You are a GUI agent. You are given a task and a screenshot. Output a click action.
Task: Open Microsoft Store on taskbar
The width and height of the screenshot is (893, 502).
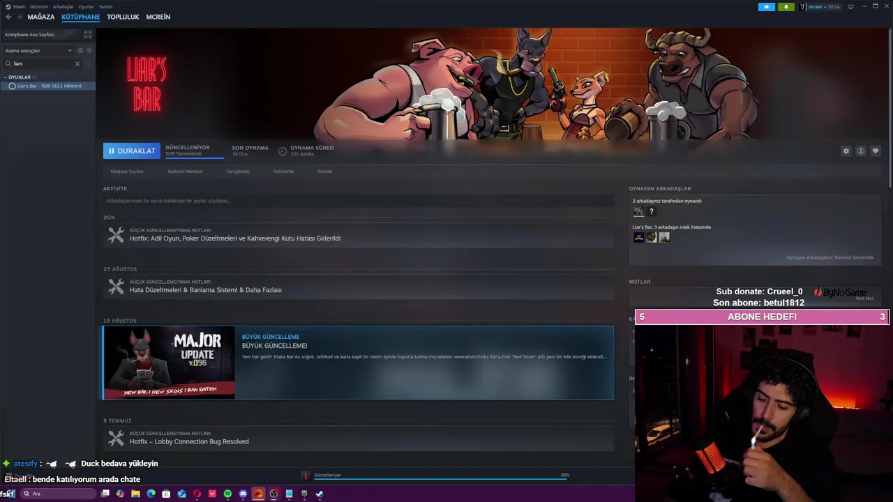[166, 494]
